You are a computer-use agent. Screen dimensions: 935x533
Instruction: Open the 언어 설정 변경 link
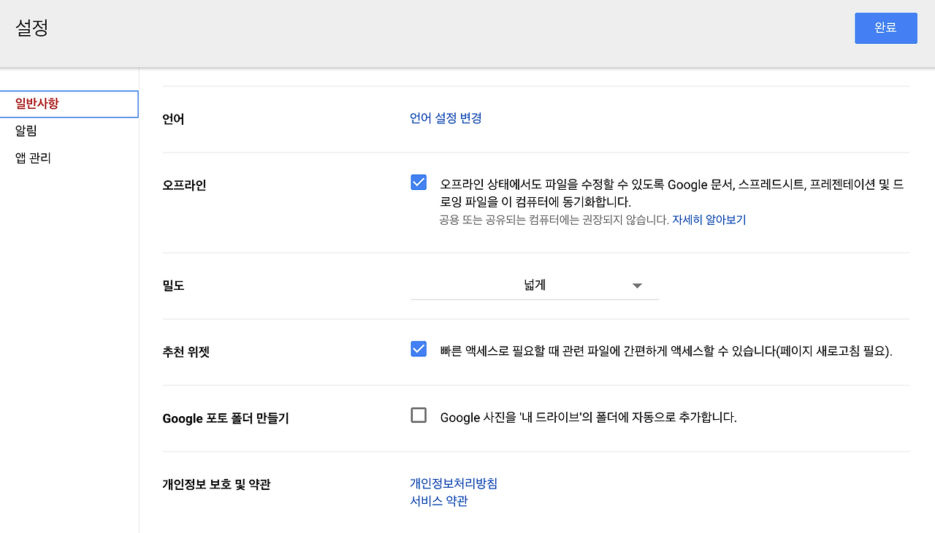[445, 118]
